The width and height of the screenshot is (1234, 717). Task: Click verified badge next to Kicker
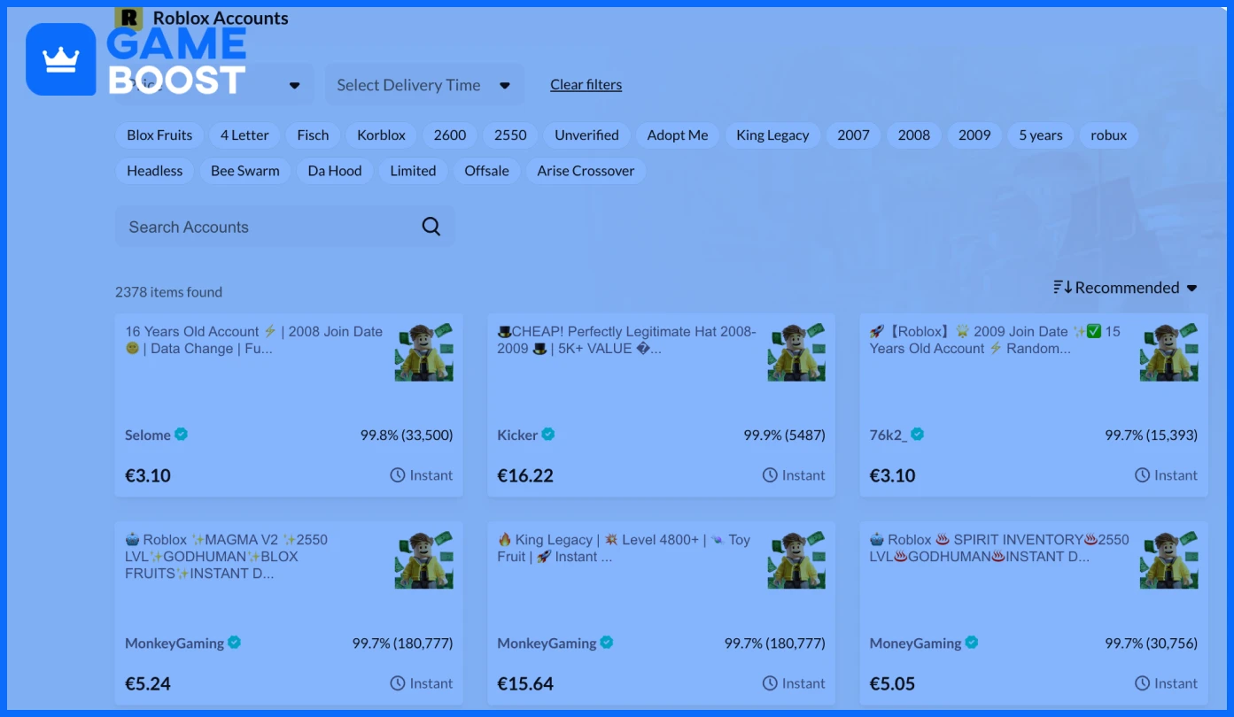pos(548,435)
